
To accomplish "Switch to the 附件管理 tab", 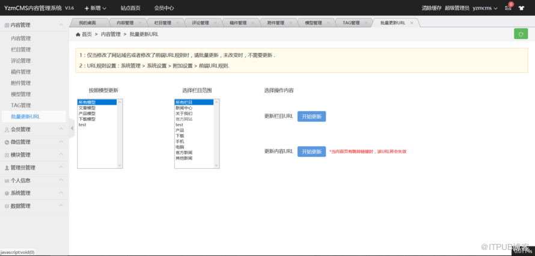I will (276, 23).
